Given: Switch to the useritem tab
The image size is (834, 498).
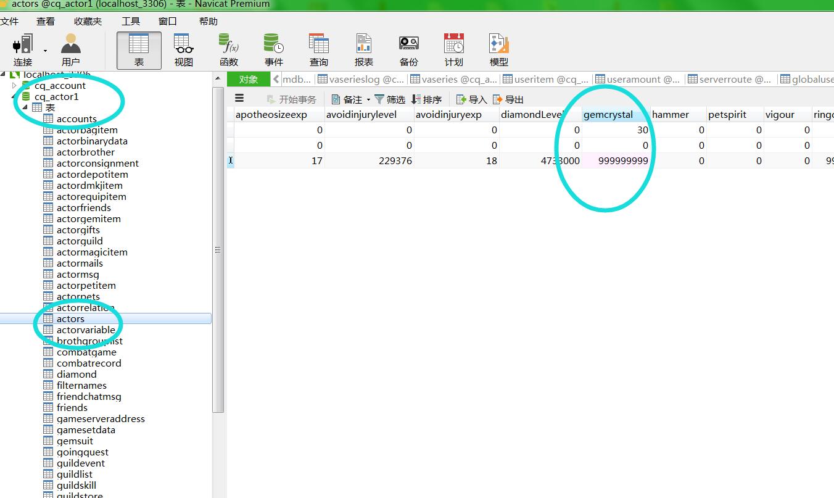Looking at the screenshot, I should coord(546,79).
